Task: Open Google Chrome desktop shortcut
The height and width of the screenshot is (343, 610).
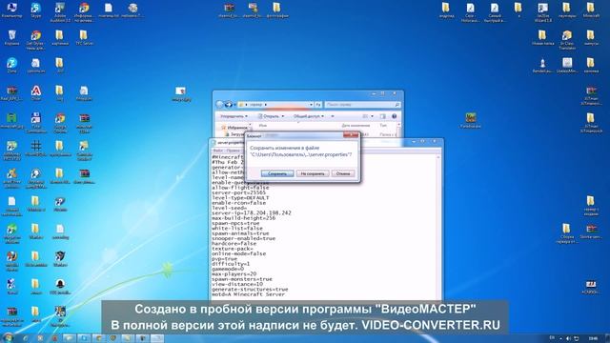Action: point(60,123)
